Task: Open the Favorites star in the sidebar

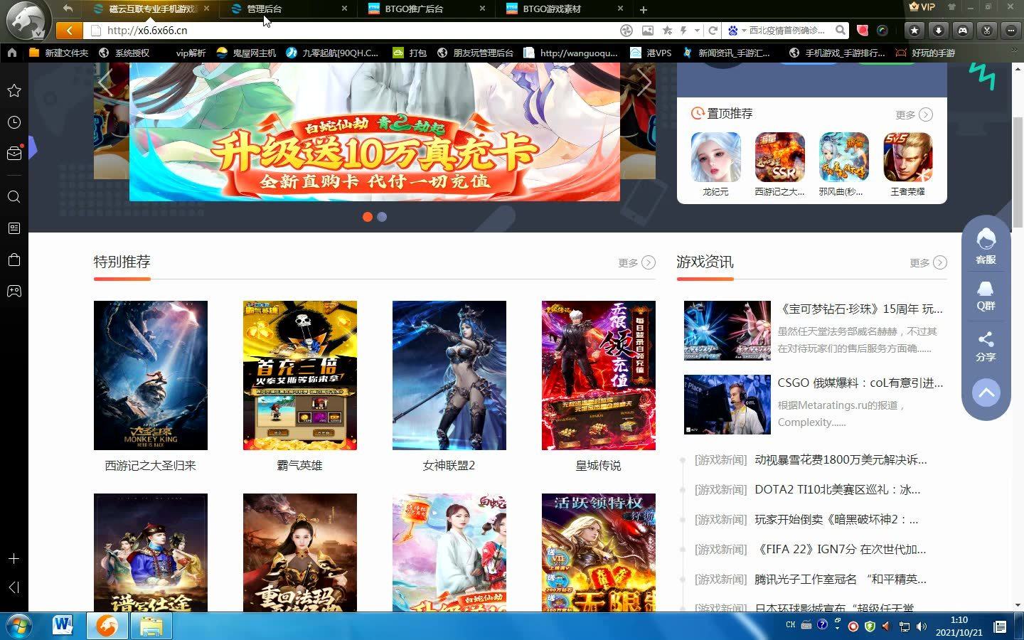Action: click(x=14, y=91)
